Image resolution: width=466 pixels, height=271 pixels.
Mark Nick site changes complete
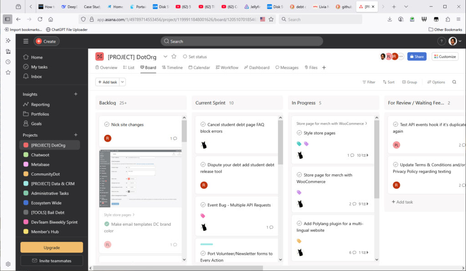(106, 124)
